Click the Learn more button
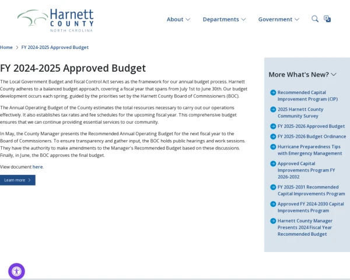350x280 pixels. point(17,180)
